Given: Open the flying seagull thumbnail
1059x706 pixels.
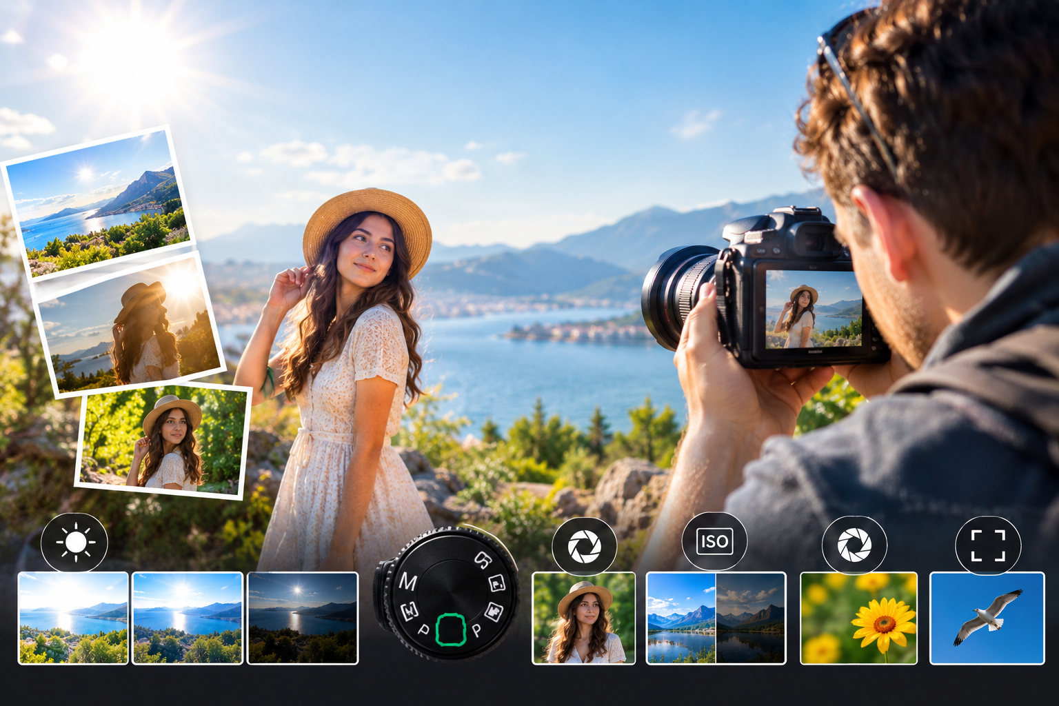Looking at the screenshot, I should coord(987,618).
